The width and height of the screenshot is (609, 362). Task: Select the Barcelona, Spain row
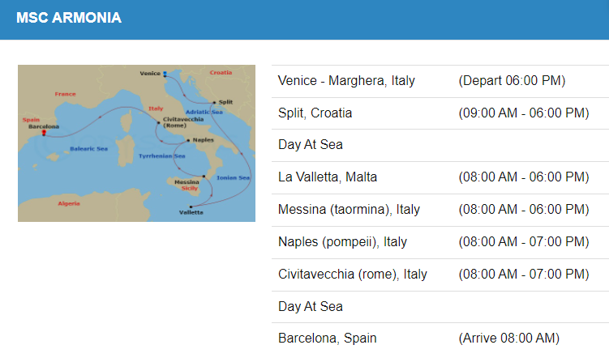[x=440, y=339]
